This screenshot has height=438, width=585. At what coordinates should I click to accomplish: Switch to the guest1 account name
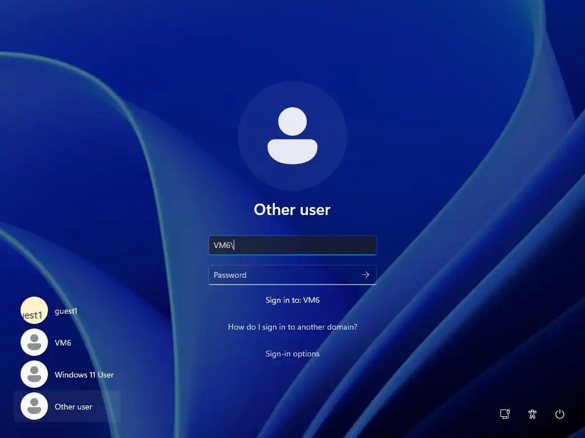click(x=66, y=311)
